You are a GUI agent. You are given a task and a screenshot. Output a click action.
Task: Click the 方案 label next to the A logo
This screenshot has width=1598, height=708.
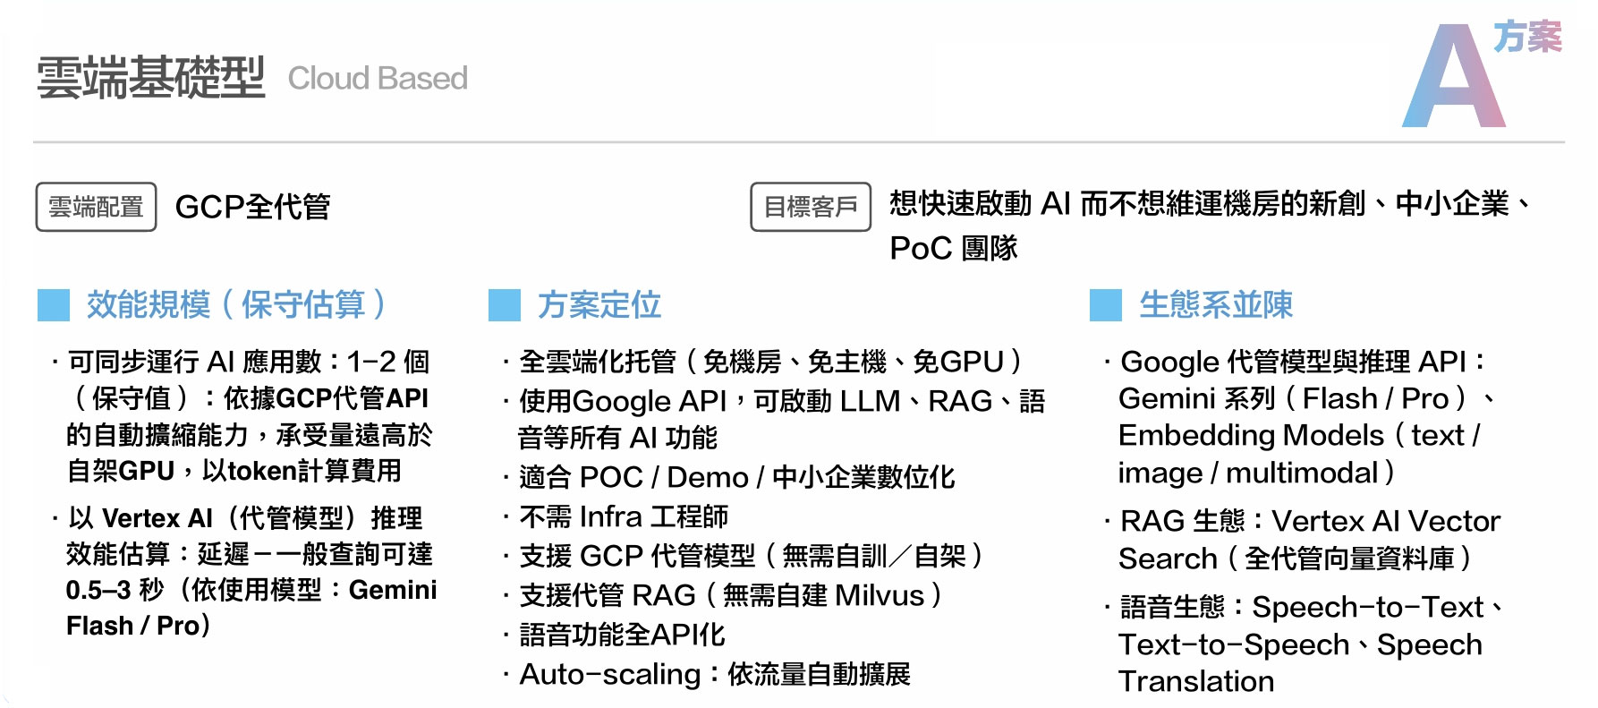tap(1527, 37)
